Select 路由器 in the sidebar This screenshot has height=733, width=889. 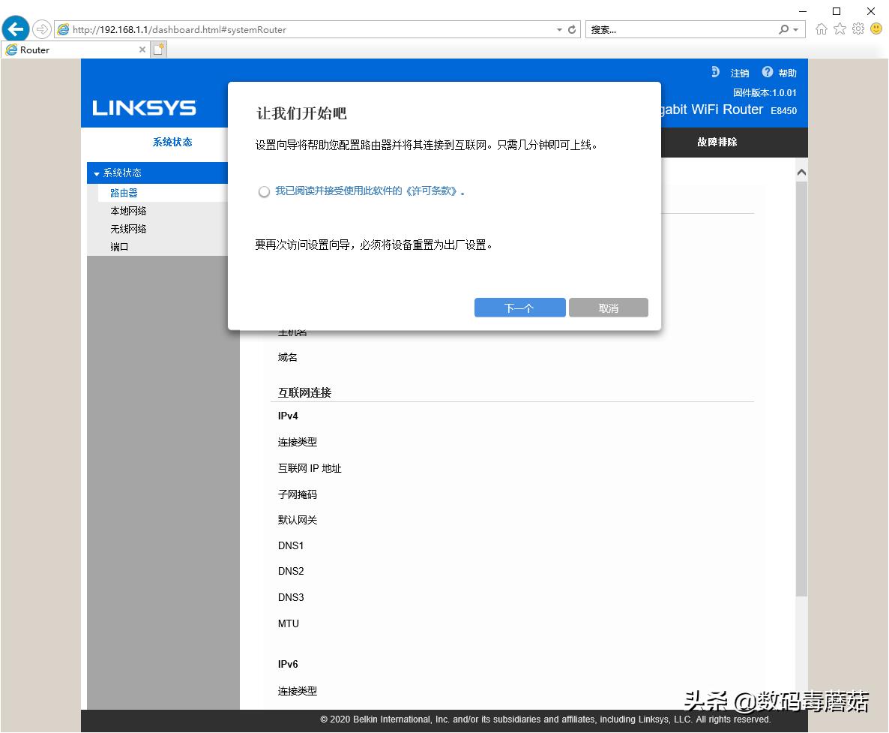tap(124, 193)
